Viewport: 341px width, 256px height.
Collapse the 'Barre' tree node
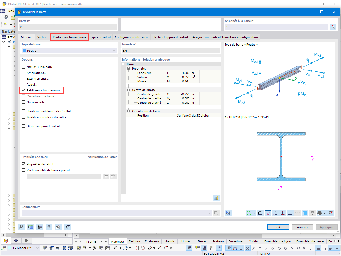[x=123, y=64]
